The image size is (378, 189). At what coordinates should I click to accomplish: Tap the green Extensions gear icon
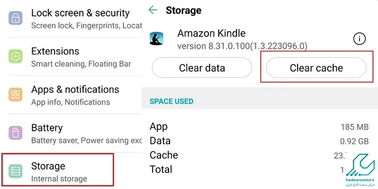click(x=16, y=56)
